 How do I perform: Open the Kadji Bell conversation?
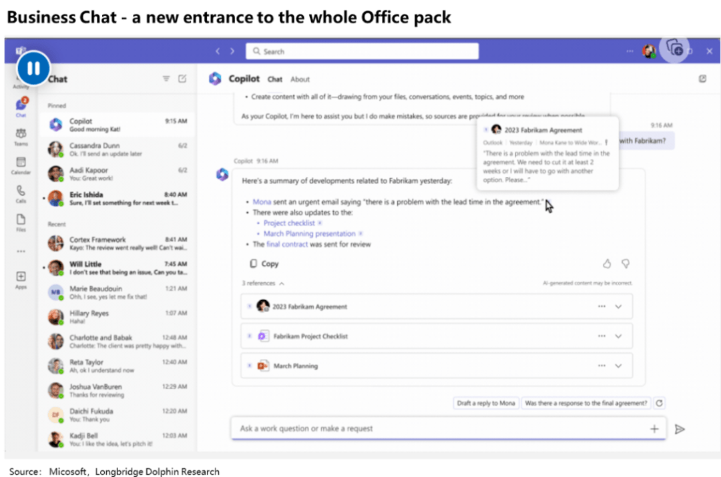coord(117,440)
